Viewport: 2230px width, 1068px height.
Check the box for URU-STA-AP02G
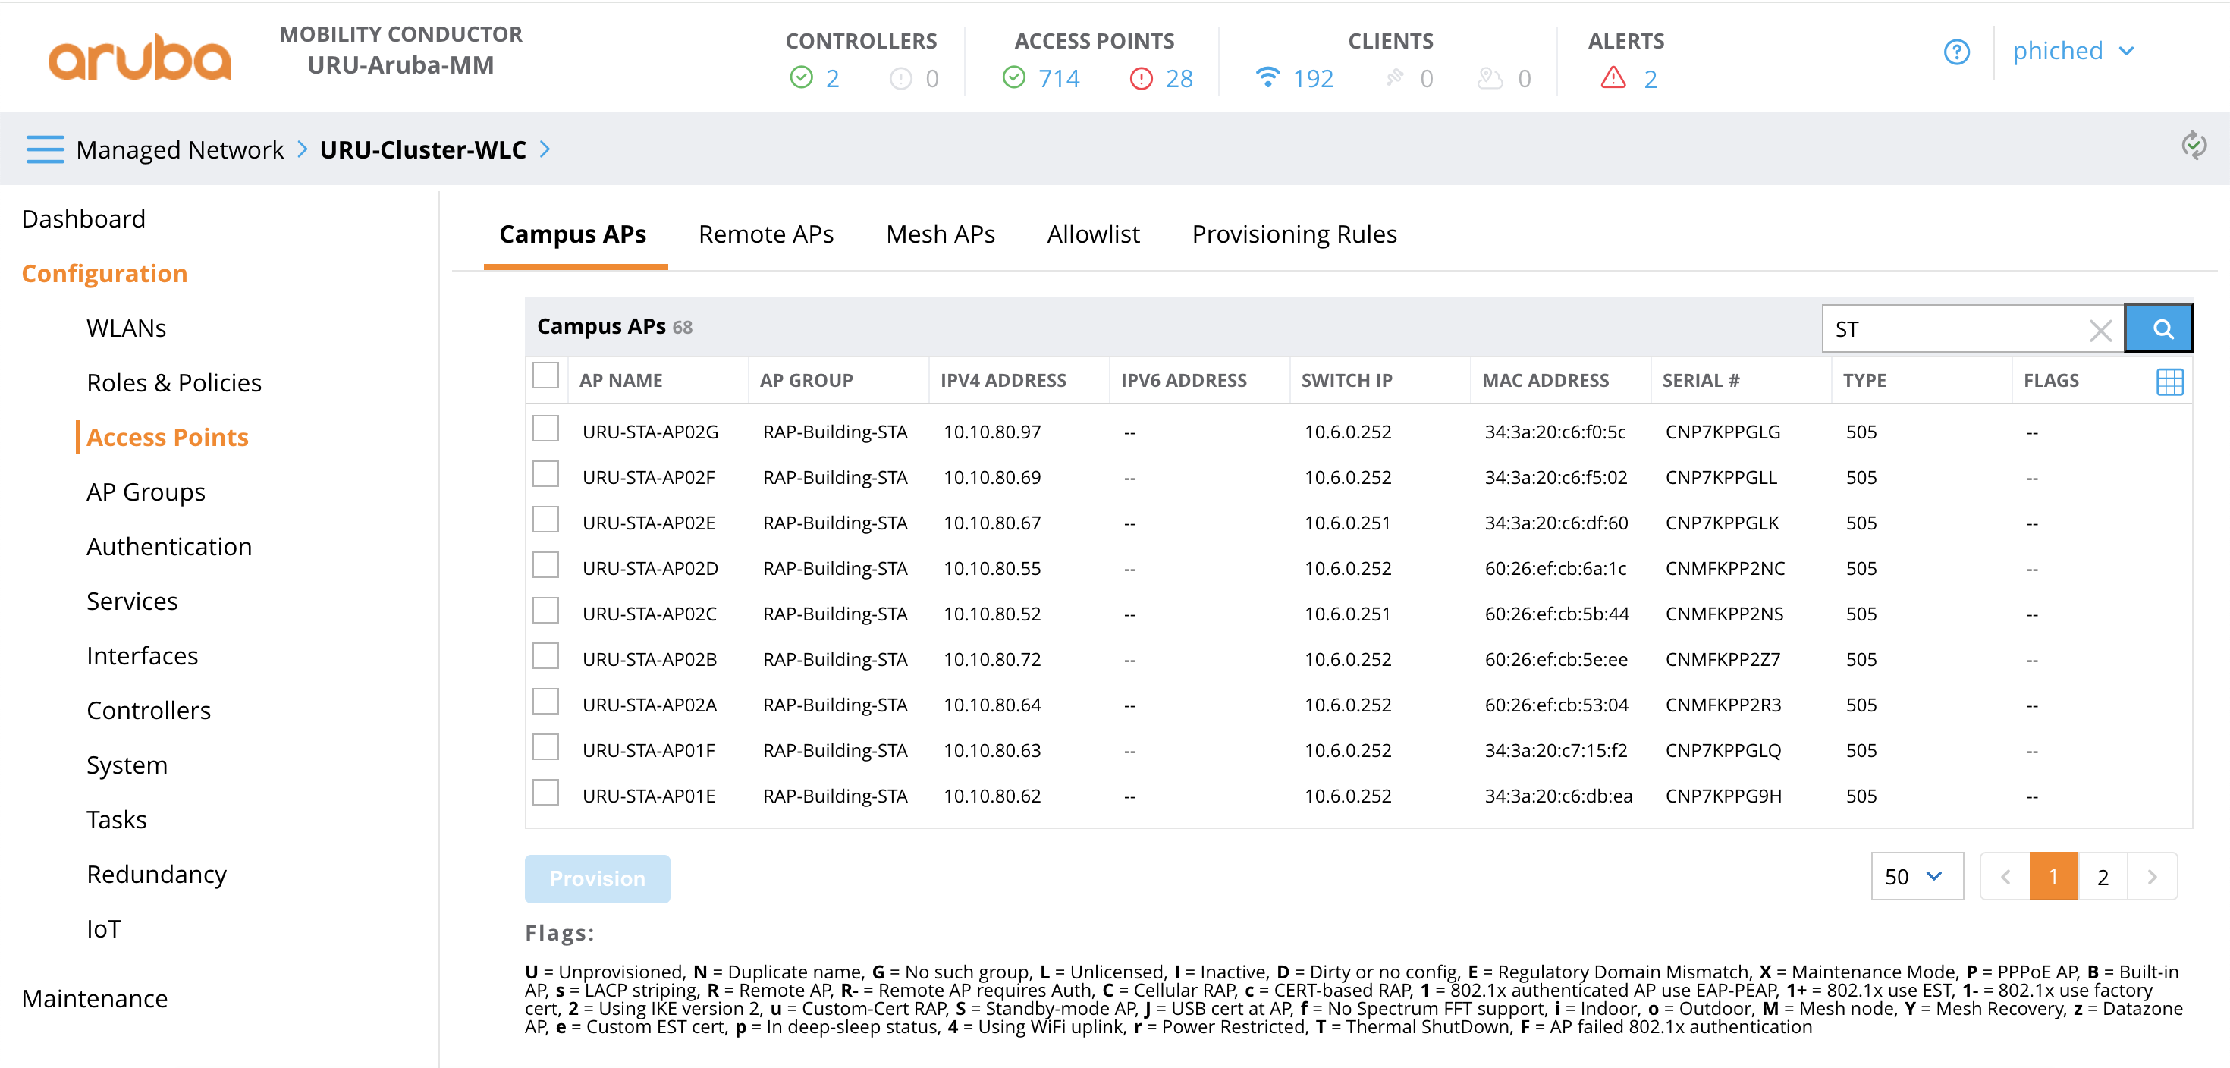[545, 429]
